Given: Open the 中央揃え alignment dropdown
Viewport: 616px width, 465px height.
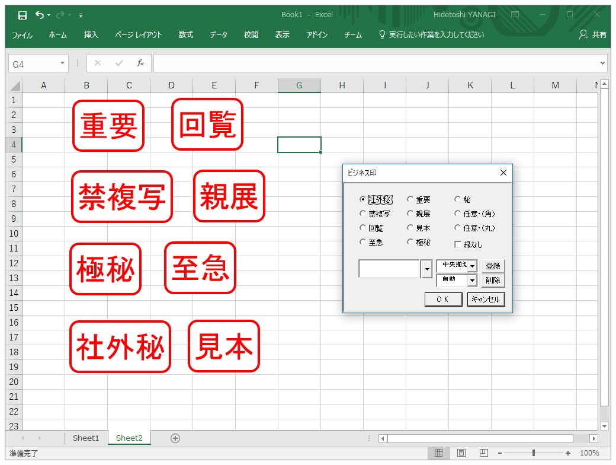Looking at the screenshot, I should pyautogui.click(x=472, y=266).
